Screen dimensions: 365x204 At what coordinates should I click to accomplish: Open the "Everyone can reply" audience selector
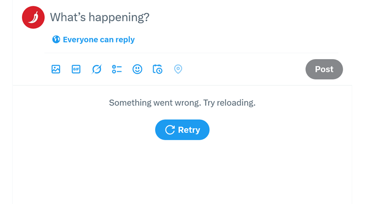pyautogui.click(x=98, y=40)
